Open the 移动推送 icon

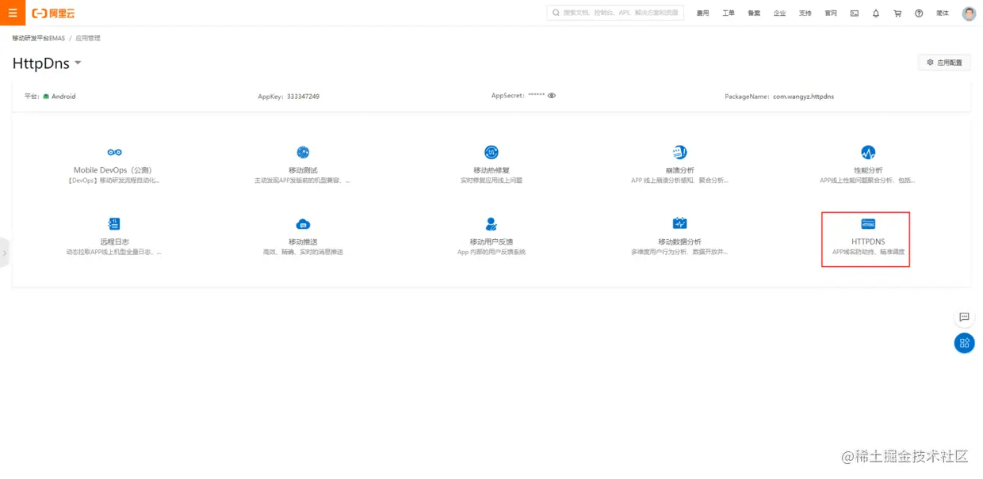click(x=303, y=224)
